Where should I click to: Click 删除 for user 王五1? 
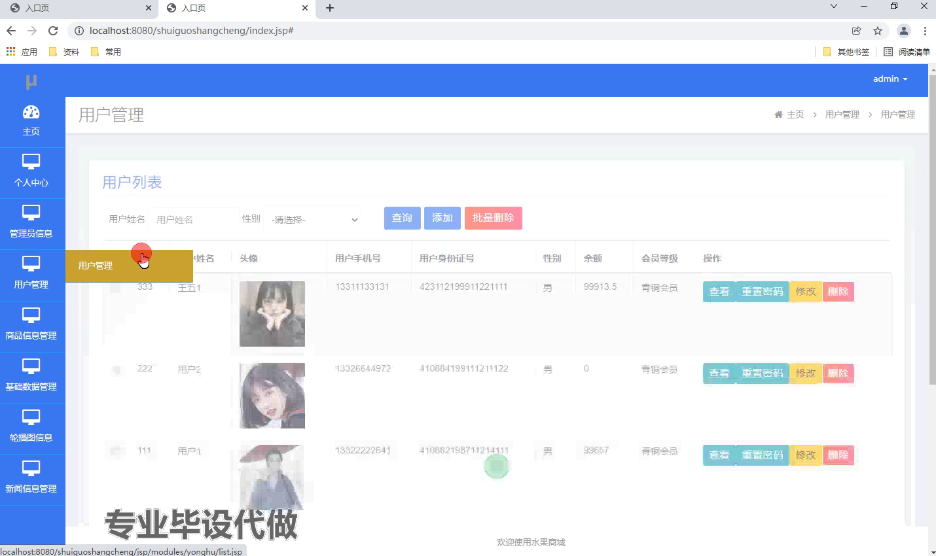click(838, 292)
